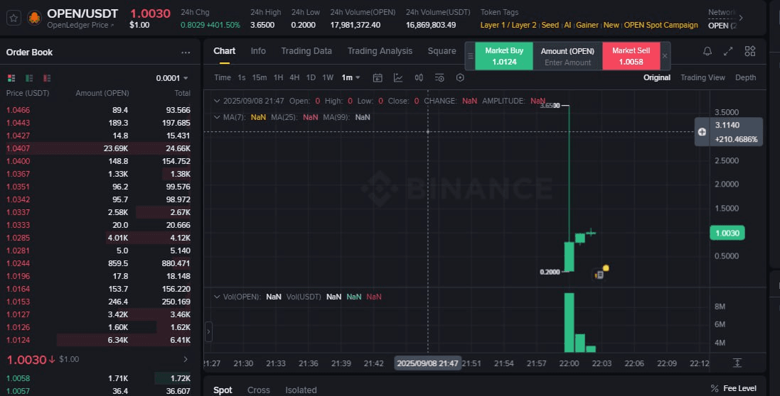Show both buy and sell orders layout icon
Screen dimensions: 780x396
11,78
